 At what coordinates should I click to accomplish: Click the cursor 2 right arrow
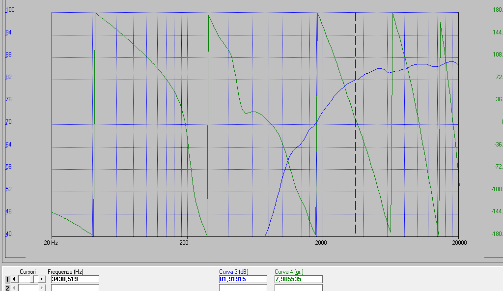pos(42,288)
